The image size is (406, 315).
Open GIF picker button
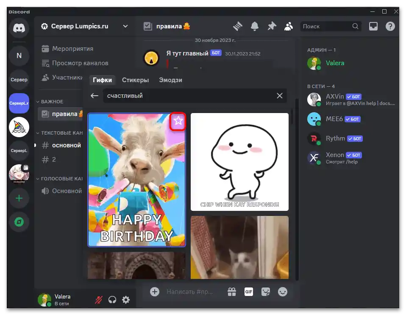[x=249, y=292]
